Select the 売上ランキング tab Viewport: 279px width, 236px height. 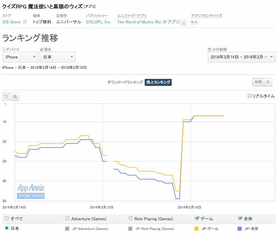coord(158,82)
